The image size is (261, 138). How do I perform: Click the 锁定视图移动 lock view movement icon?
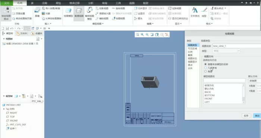point(6,13)
